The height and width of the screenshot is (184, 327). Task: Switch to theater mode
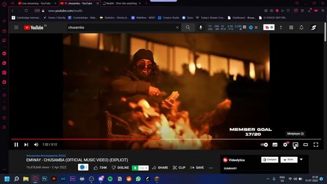click(306, 145)
